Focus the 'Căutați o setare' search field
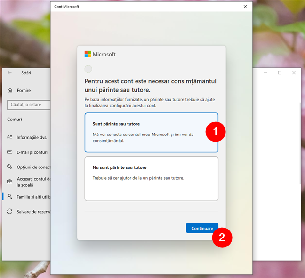The image size is (305, 278). click(29, 104)
